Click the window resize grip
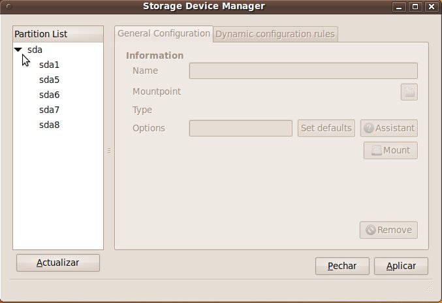The image size is (442, 303). click(429, 289)
